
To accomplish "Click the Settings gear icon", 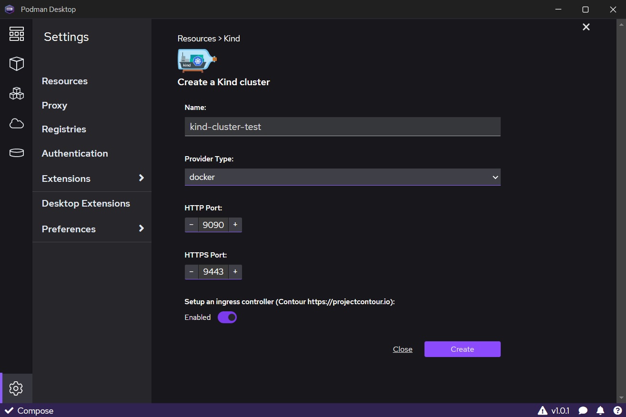I will point(16,388).
